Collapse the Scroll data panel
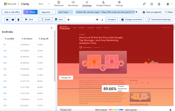175x111 pixels. pyautogui.click(x=51, y=28)
